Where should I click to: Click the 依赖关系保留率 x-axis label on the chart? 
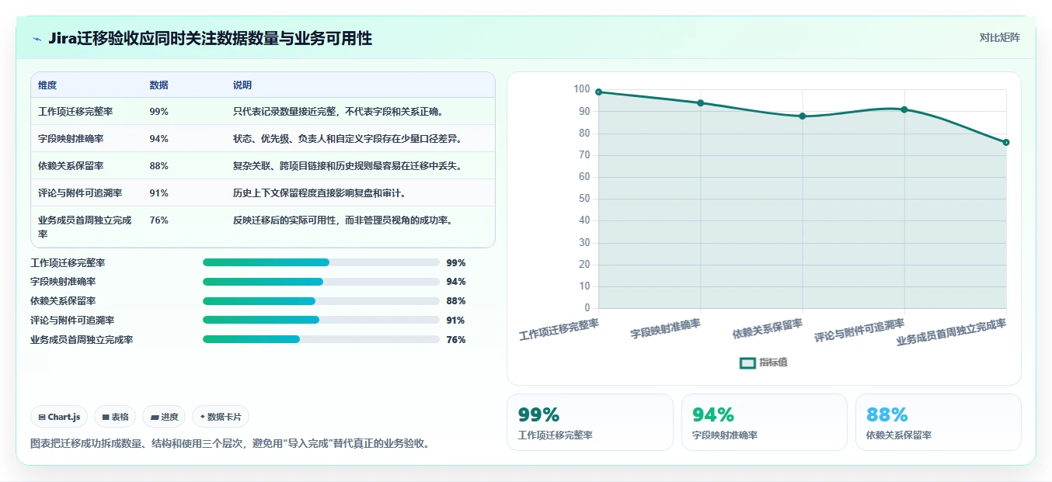click(768, 329)
